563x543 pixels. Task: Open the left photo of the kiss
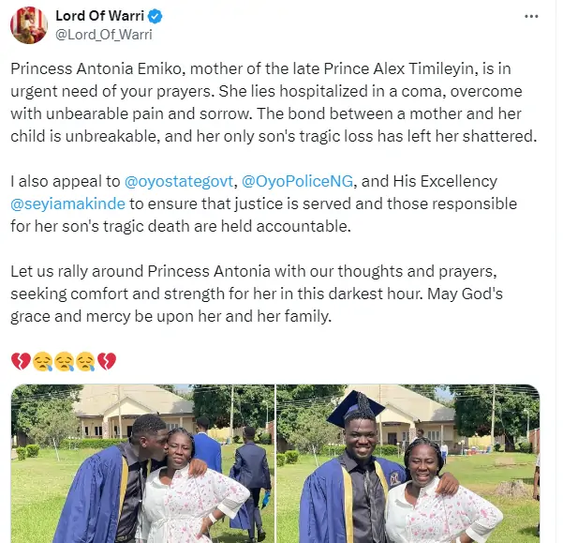coord(142,463)
